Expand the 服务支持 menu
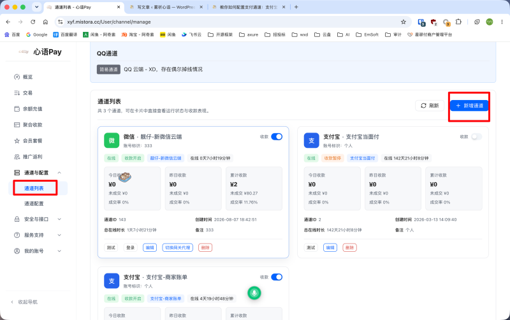Screen dimensions: 510x320 38,235
